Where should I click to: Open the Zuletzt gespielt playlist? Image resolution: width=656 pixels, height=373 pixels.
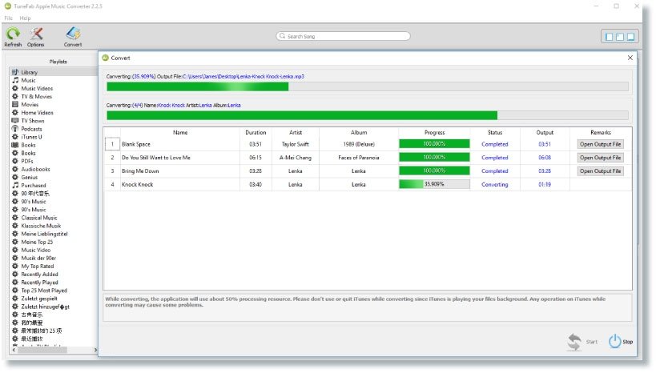coord(39,299)
